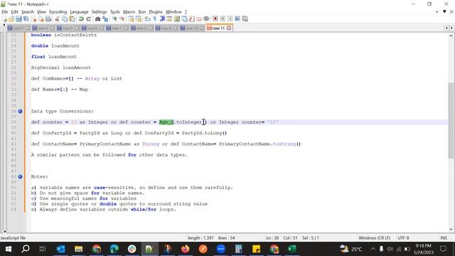This screenshot has width=455, height=256.
Task: Click the Save All toolbar icon
Action: (26, 19)
